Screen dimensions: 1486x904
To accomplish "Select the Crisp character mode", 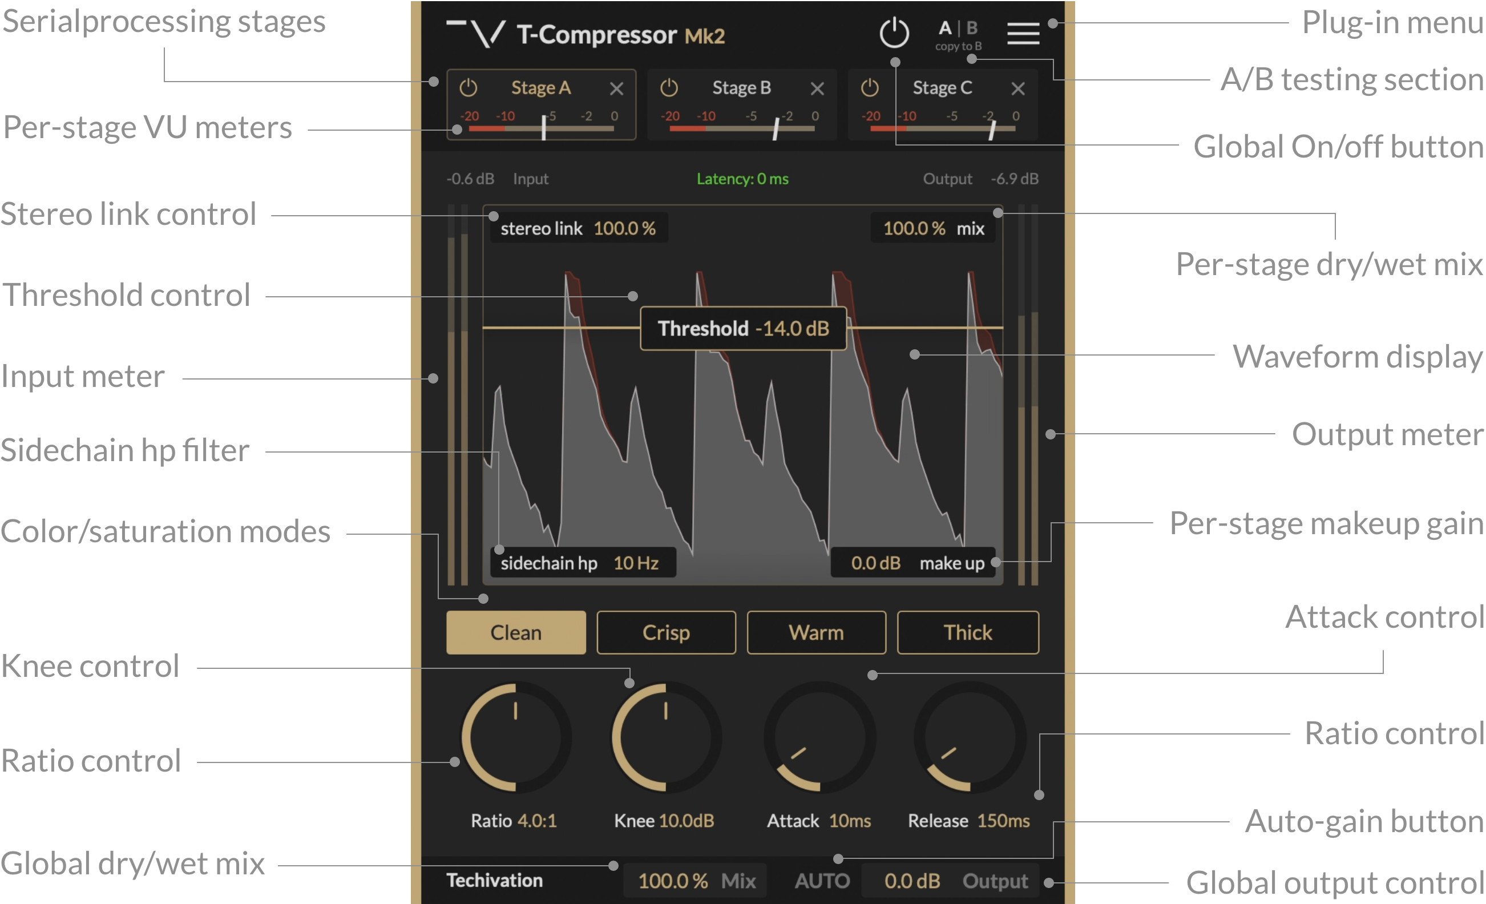I will tap(666, 632).
